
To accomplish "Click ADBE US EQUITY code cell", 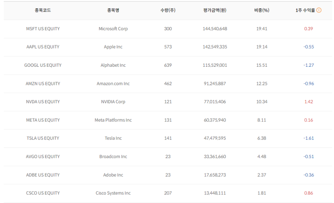I will click(x=43, y=175).
